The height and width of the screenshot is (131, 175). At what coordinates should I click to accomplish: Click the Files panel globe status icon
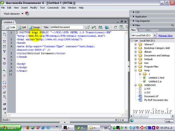pos(132,121)
